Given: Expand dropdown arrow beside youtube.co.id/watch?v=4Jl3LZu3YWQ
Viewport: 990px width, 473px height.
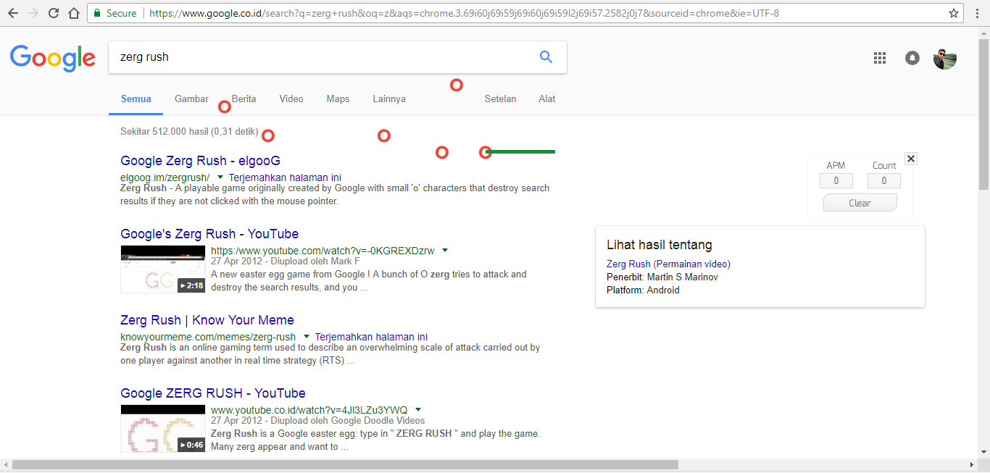Looking at the screenshot, I should click(x=418, y=409).
